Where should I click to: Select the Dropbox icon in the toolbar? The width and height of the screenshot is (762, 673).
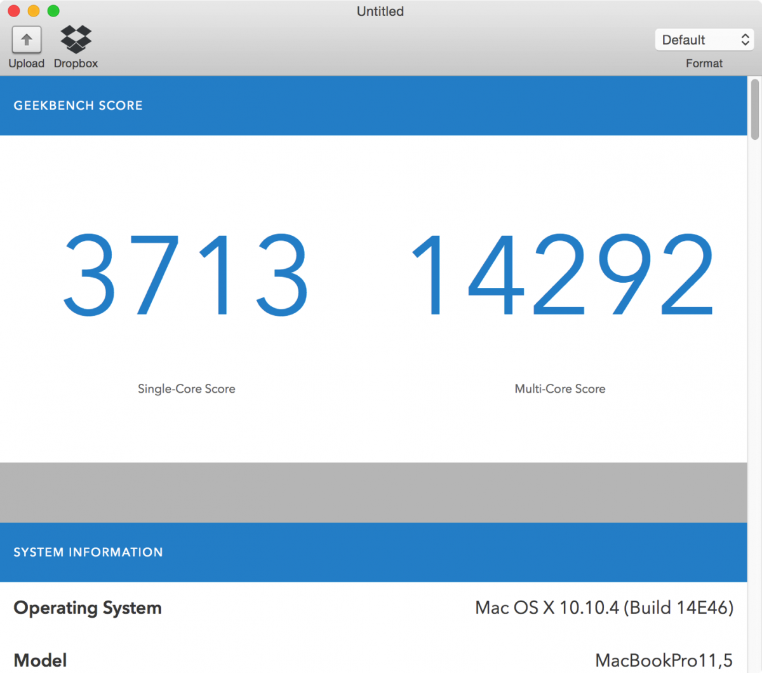click(x=75, y=39)
